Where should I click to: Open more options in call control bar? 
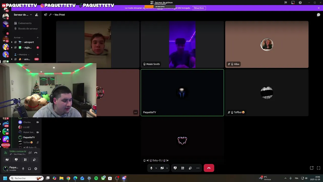click(198, 168)
